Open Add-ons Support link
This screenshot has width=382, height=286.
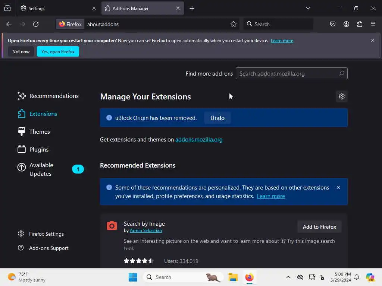(43, 248)
